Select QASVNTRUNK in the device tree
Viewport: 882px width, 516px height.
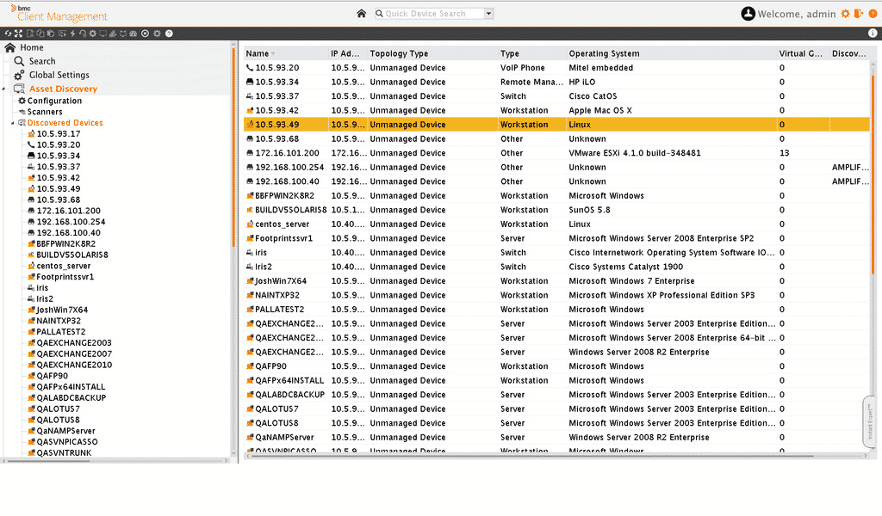[x=64, y=453]
